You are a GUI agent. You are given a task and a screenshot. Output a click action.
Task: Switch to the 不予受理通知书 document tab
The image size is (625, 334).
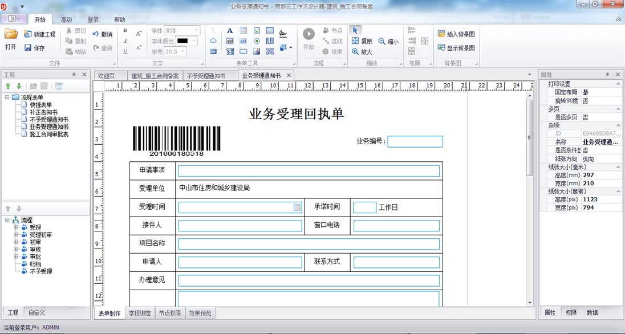[206, 76]
